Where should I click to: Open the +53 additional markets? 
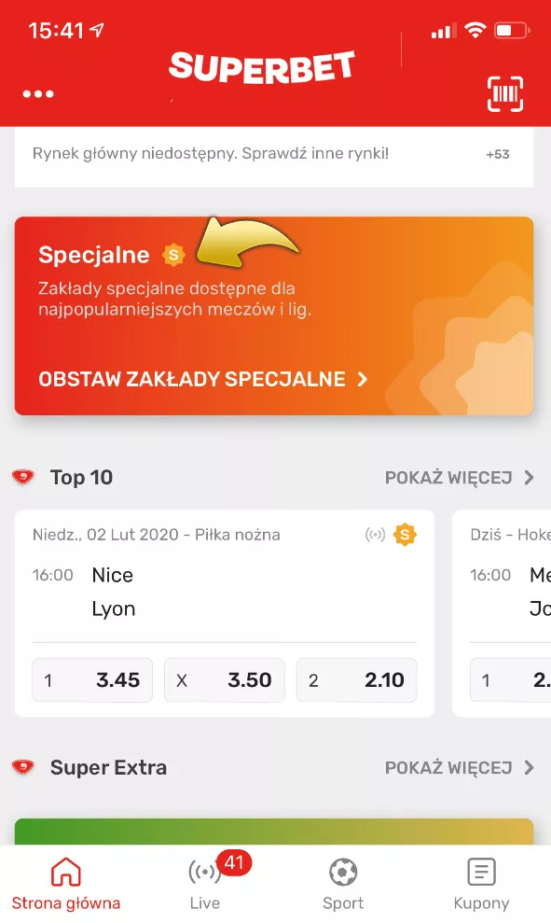click(498, 154)
